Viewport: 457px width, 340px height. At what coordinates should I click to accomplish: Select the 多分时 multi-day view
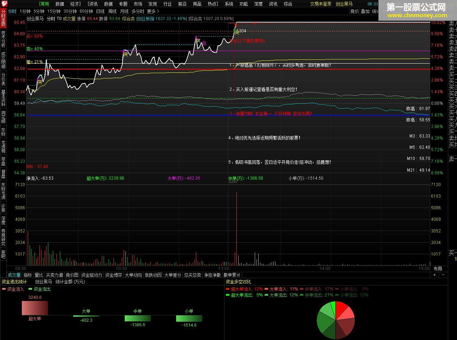[138, 11]
